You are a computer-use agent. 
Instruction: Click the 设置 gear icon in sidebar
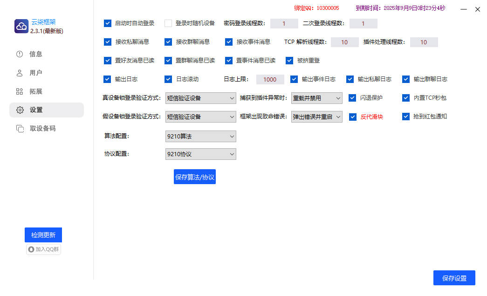20,110
